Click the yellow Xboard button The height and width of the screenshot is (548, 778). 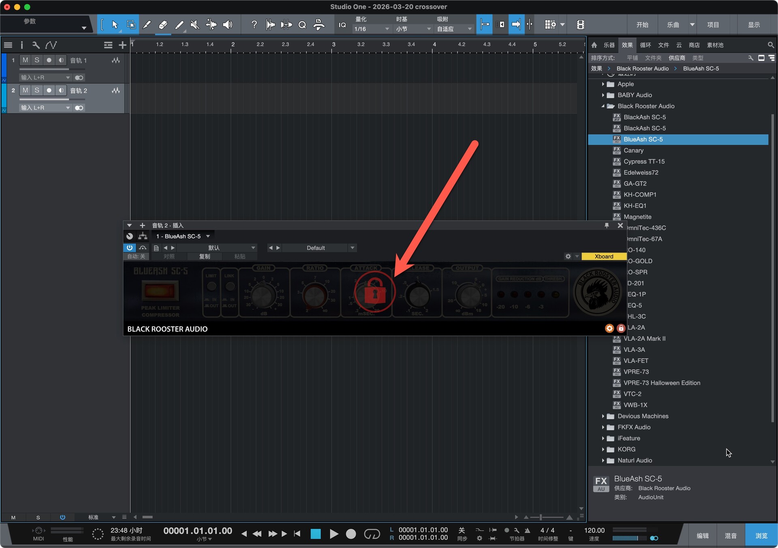pyautogui.click(x=603, y=256)
